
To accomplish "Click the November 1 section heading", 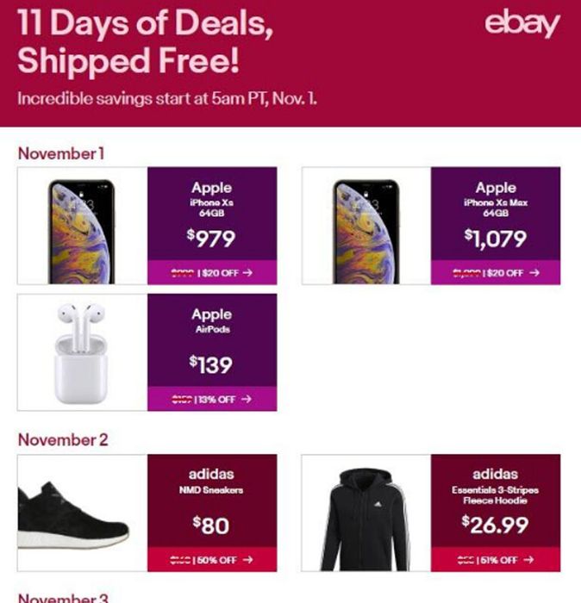I will click(61, 154).
